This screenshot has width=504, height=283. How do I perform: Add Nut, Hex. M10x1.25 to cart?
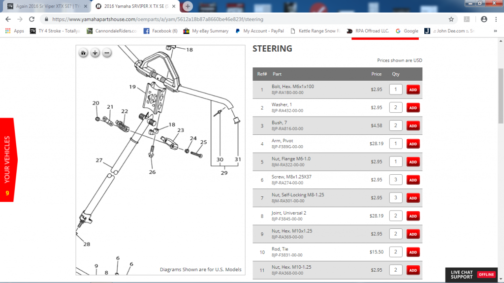click(413, 234)
